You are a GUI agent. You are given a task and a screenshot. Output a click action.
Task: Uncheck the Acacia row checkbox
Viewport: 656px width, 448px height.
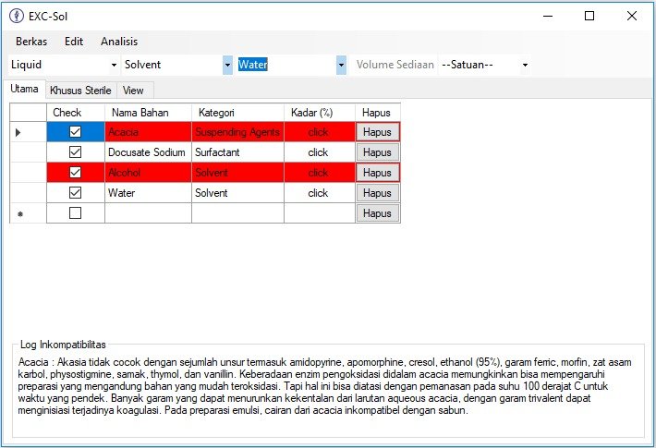[76, 132]
